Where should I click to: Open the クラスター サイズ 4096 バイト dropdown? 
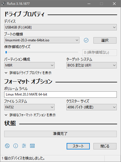(x=91, y=107)
